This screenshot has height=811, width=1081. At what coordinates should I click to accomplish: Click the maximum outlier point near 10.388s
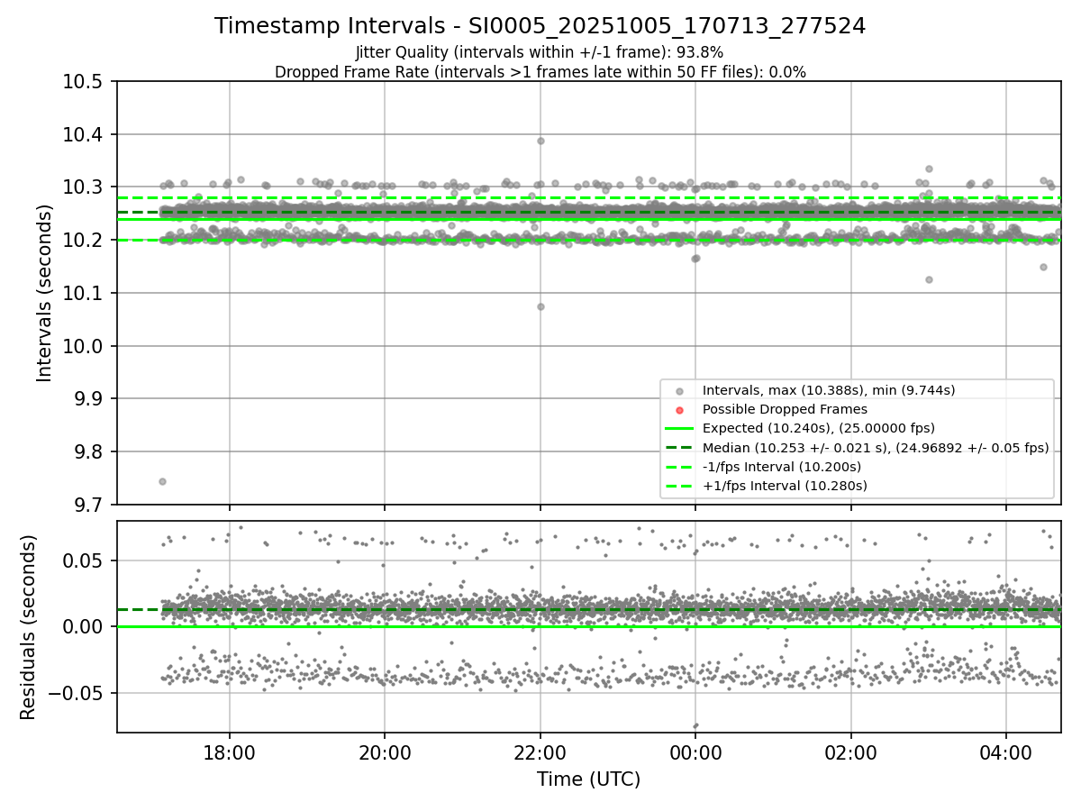(540, 141)
